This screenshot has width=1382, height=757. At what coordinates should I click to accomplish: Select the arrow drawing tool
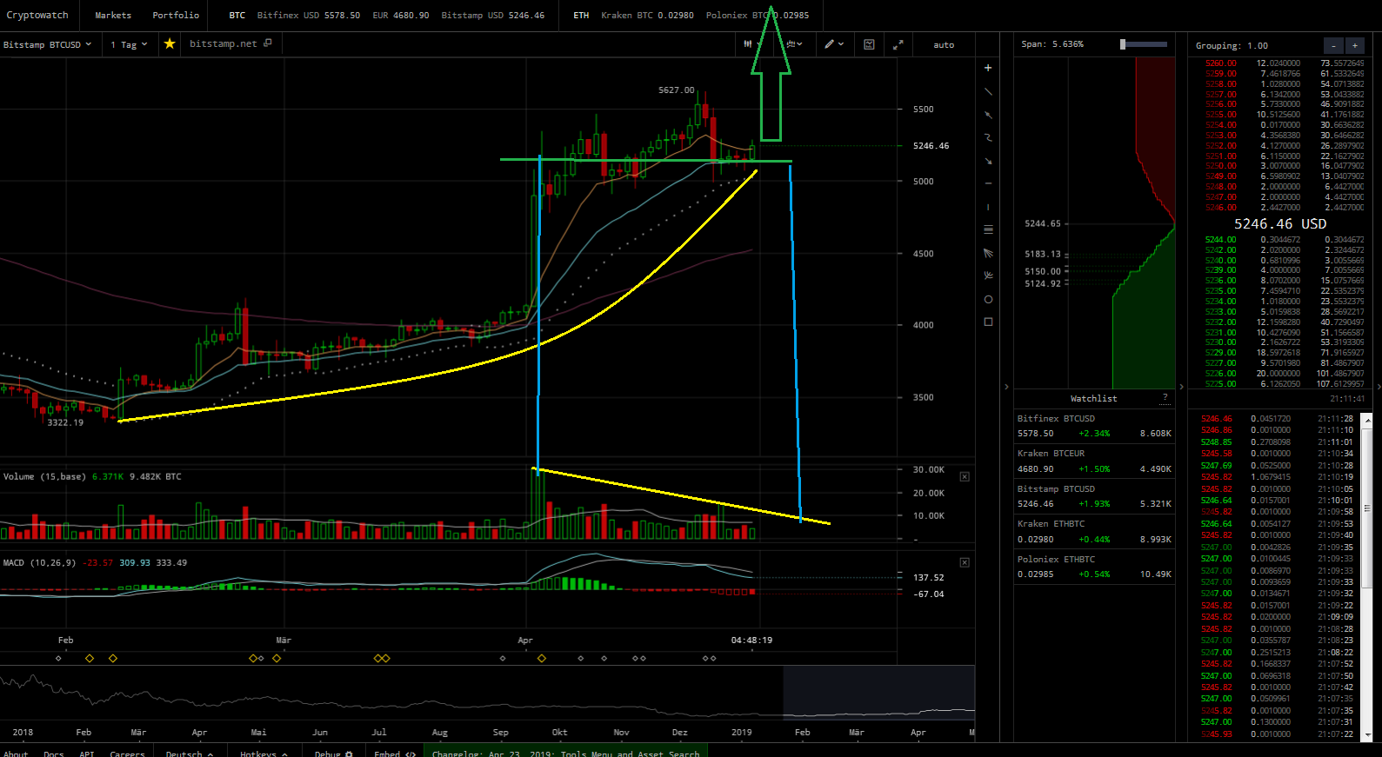click(x=988, y=161)
